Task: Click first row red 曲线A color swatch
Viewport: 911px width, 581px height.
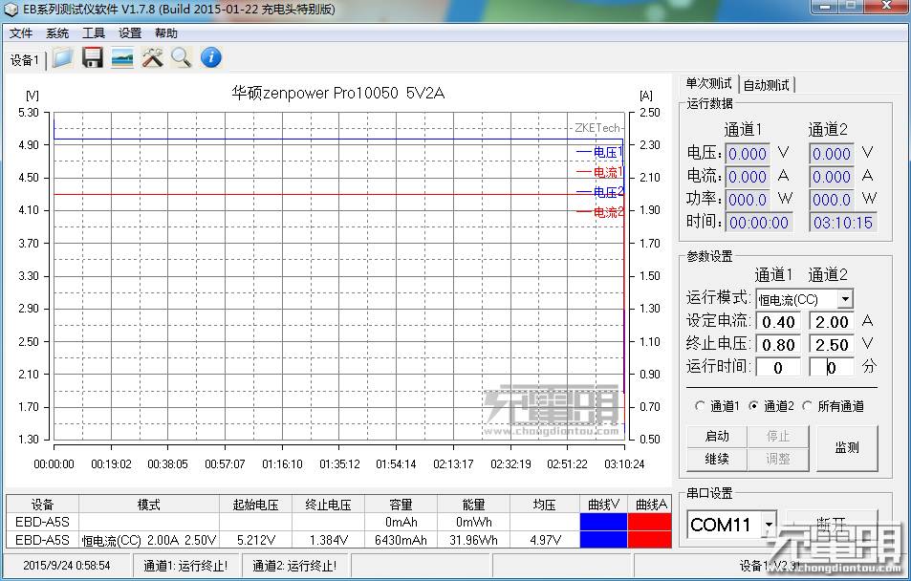Action: [649, 522]
